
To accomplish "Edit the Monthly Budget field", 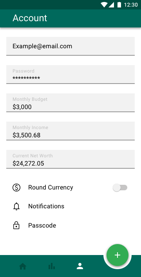I will point(70,103).
